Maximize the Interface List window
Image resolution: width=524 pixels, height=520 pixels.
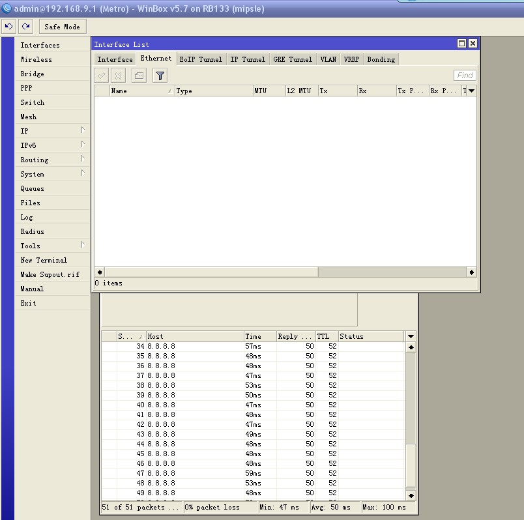(x=461, y=44)
